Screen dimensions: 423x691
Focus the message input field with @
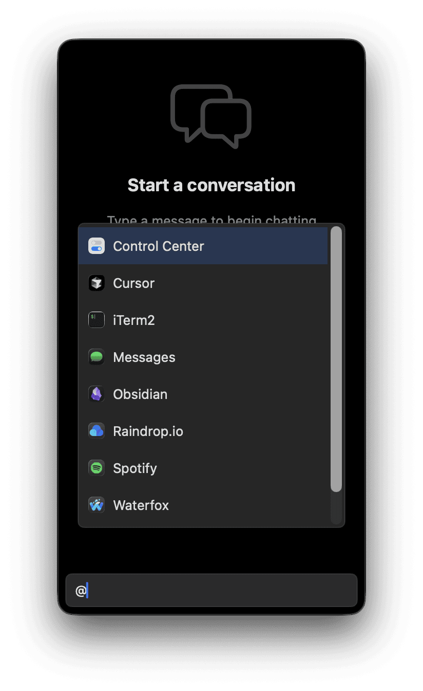pyautogui.click(x=212, y=590)
